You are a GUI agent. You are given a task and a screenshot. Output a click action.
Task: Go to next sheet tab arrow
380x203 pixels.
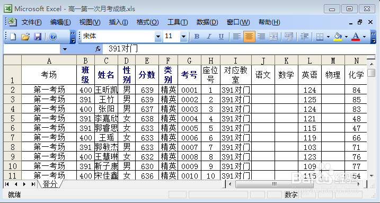pyautogui.click(x=24, y=184)
